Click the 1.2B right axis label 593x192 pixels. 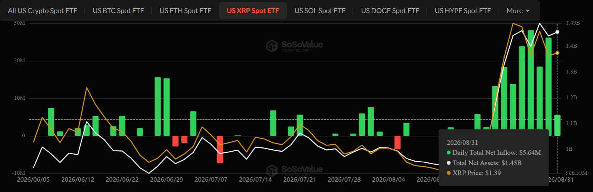[x=571, y=98]
